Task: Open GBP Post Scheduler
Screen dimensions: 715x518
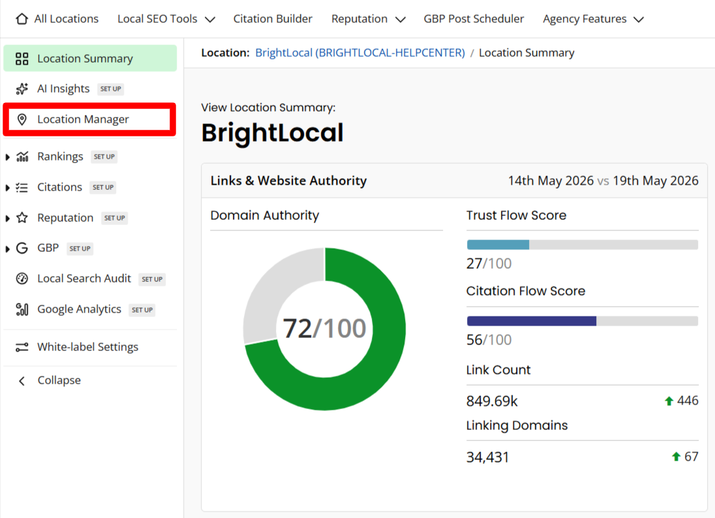Action: (474, 19)
